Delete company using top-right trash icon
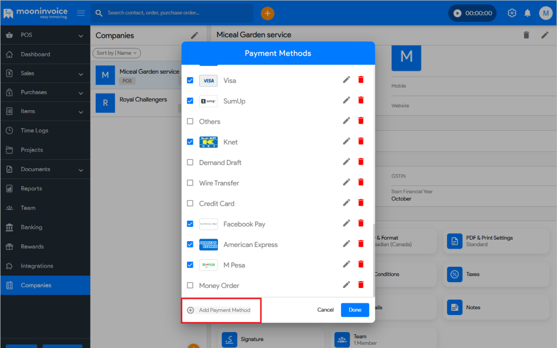 [526, 35]
